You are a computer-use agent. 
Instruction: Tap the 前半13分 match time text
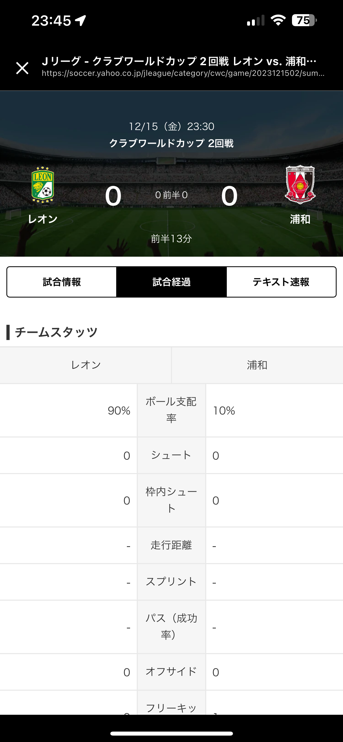171,239
